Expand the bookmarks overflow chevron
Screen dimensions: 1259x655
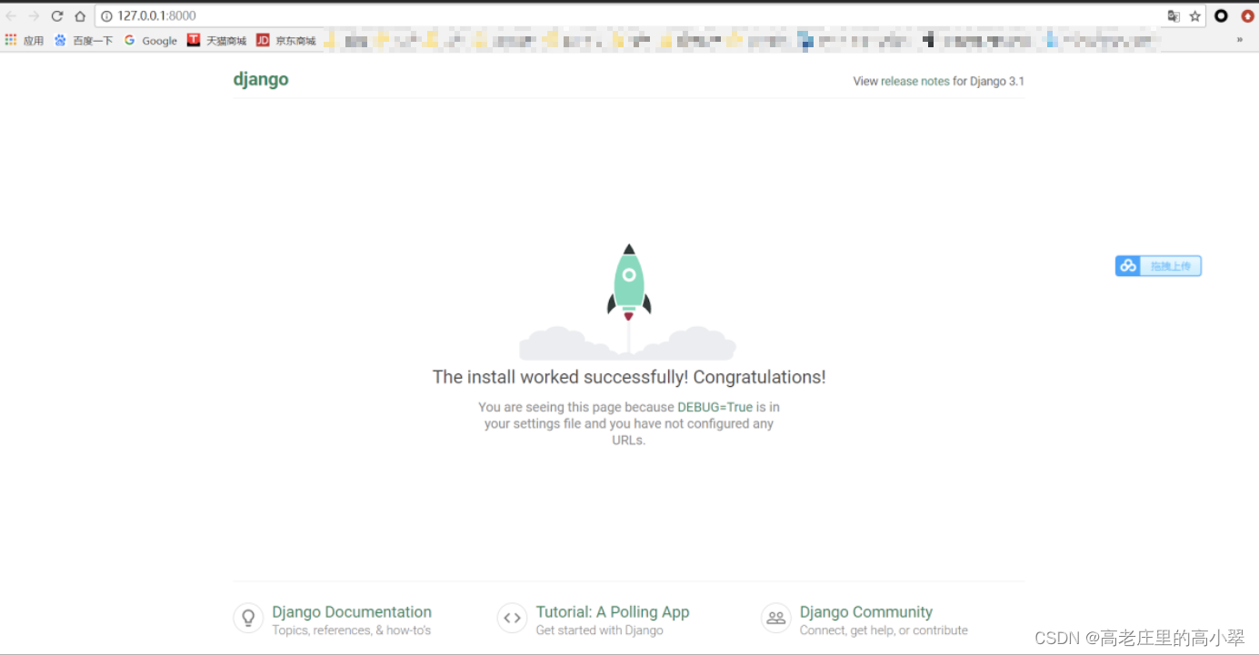pos(1239,40)
